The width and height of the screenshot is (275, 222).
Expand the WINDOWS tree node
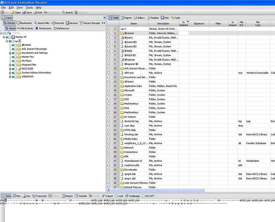point(10,77)
